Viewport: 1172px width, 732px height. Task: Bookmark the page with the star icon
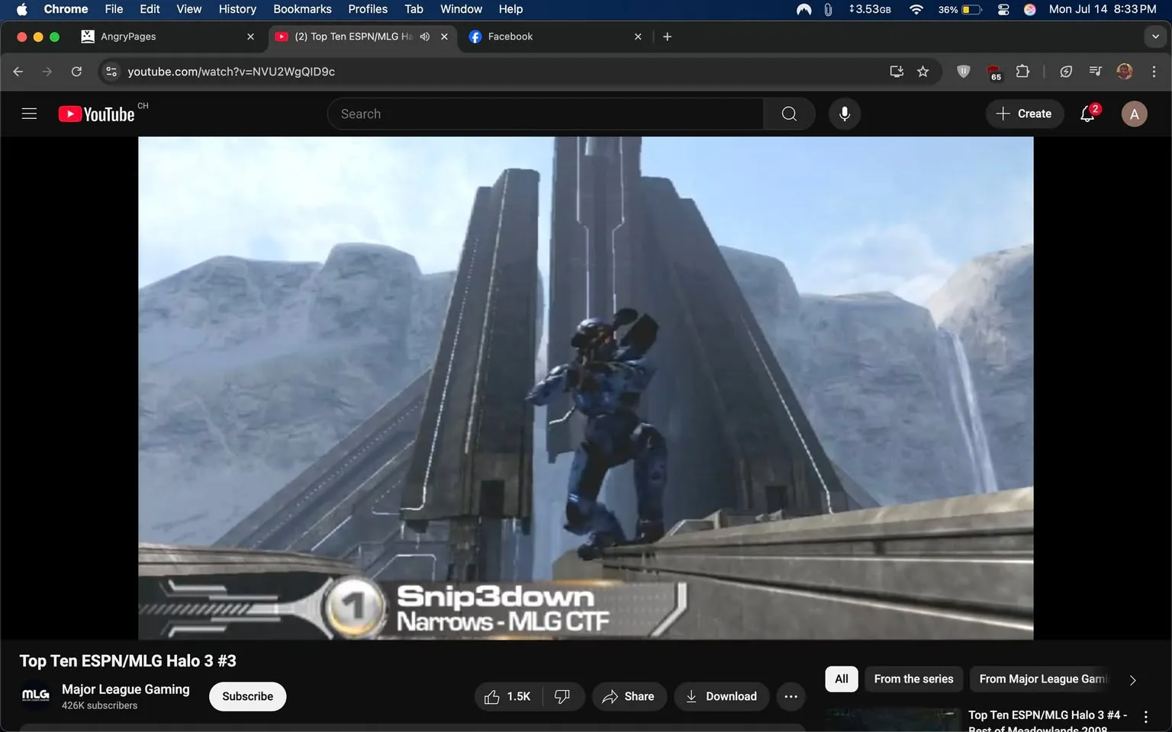pyautogui.click(x=923, y=71)
